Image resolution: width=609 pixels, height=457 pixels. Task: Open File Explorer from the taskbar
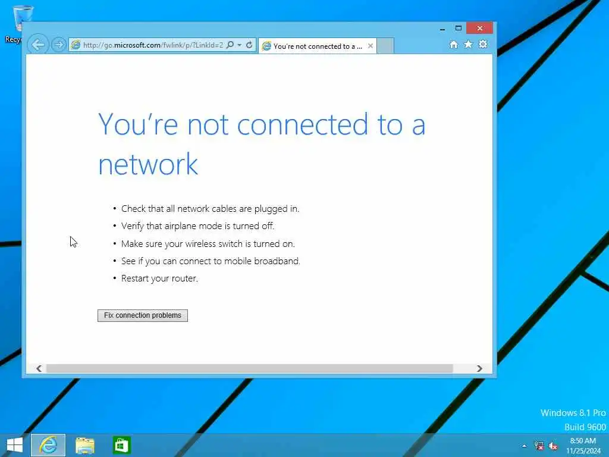pyautogui.click(x=85, y=445)
